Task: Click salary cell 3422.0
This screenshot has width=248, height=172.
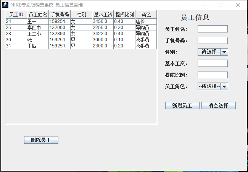Action: click(103, 34)
